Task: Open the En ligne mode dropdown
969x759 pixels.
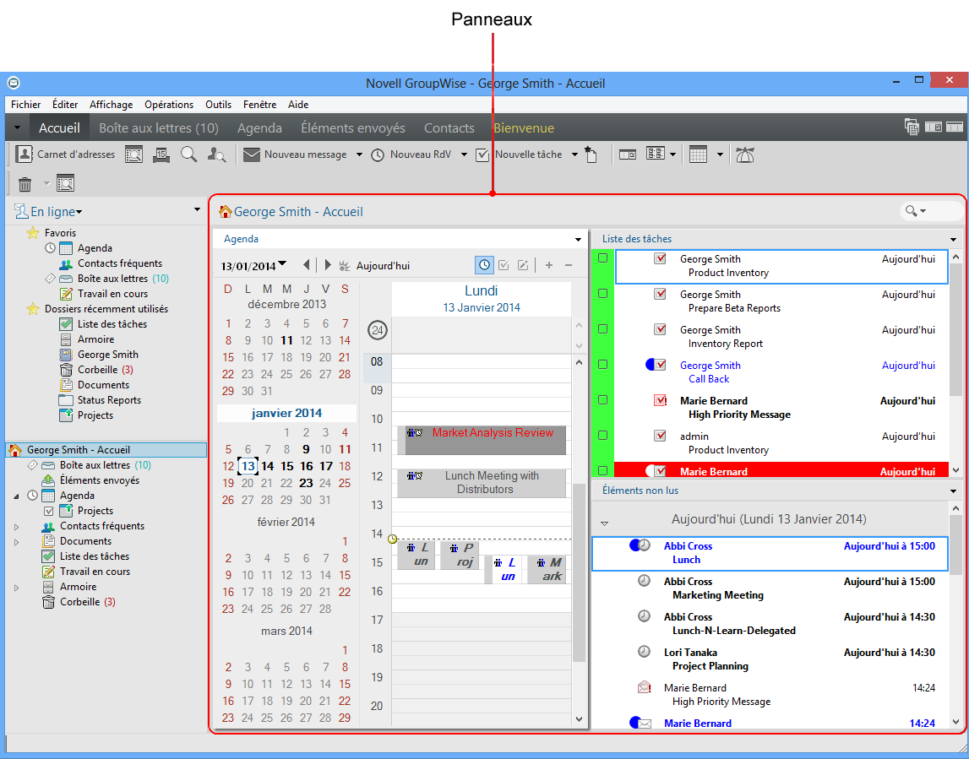Action: point(47,212)
